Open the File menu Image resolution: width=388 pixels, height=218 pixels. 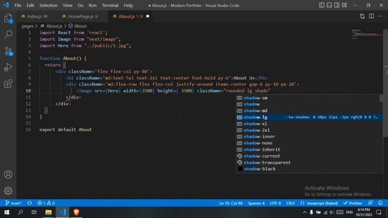tap(18, 5)
